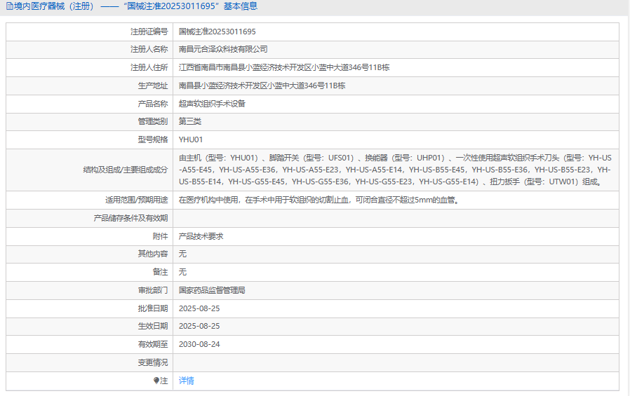Select 批准日期 value 2025-08-25
630x396 pixels.
(x=199, y=308)
